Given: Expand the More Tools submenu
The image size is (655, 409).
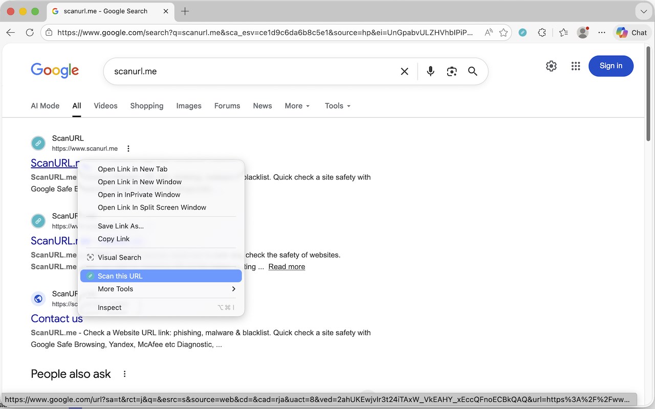Looking at the screenshot, I should pyautogui.click(x=161, y=289).
